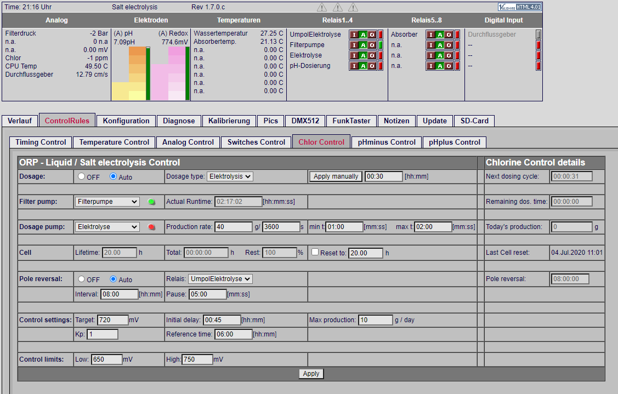Set Pole reversal to OFF

coord(82,279)
